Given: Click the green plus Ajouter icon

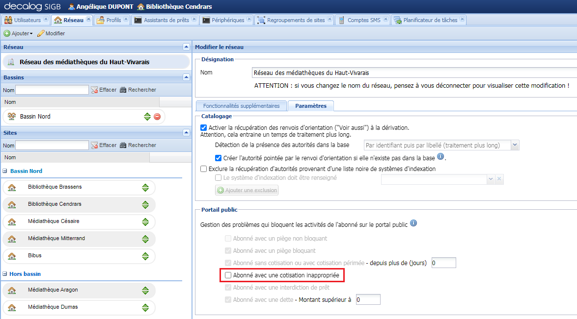Looking at the screenshot, I should click(7, 33).
